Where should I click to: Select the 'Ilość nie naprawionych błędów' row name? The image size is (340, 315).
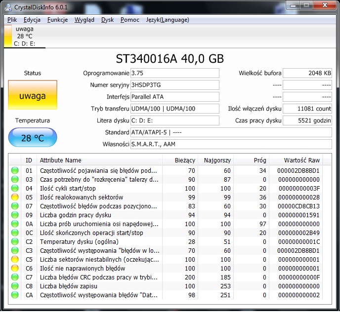[x=83, y=268]
